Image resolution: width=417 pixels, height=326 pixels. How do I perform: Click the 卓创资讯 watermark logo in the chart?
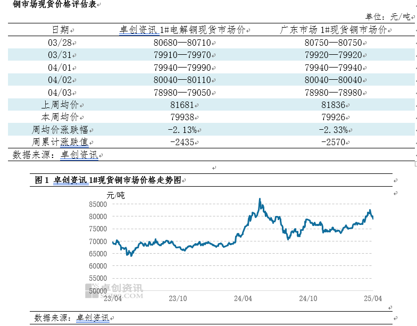point(114,290)
